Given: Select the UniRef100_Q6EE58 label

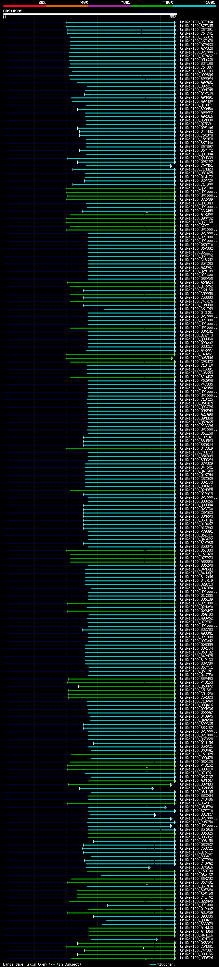Looking at the screenshot, I should pyautogui.click(x=196, y=433).
